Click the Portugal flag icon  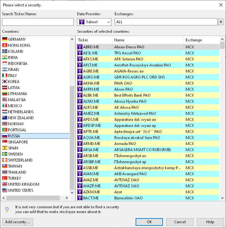(5, 130)
